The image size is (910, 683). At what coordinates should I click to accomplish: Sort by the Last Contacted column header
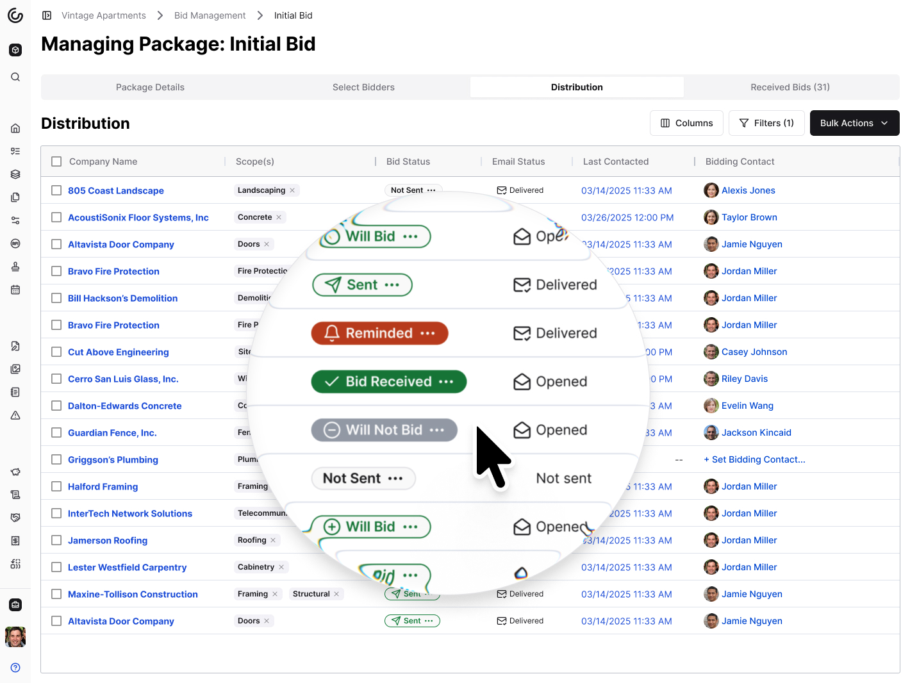[616, 161]
